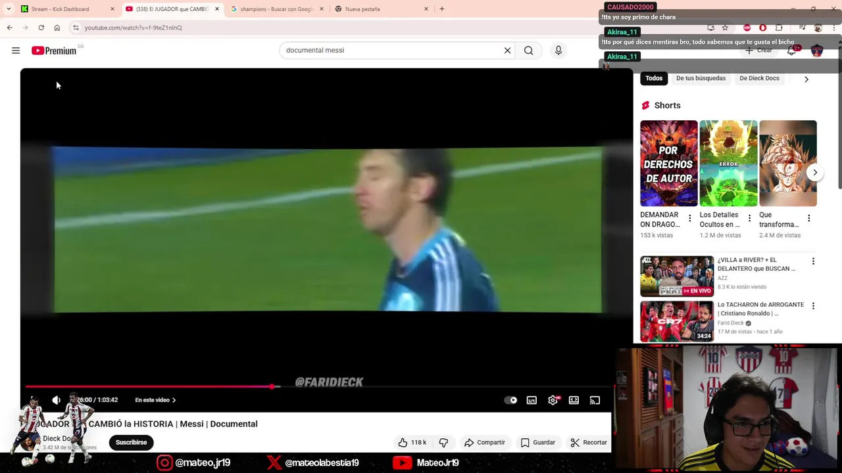
Task: Dislike the video with thumbs down
Action: point(443,443)
